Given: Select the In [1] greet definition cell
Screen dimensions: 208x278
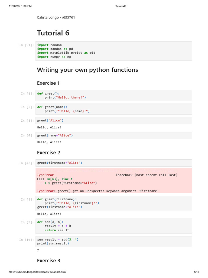Looking at the screenshot, I should coord(114,95).
